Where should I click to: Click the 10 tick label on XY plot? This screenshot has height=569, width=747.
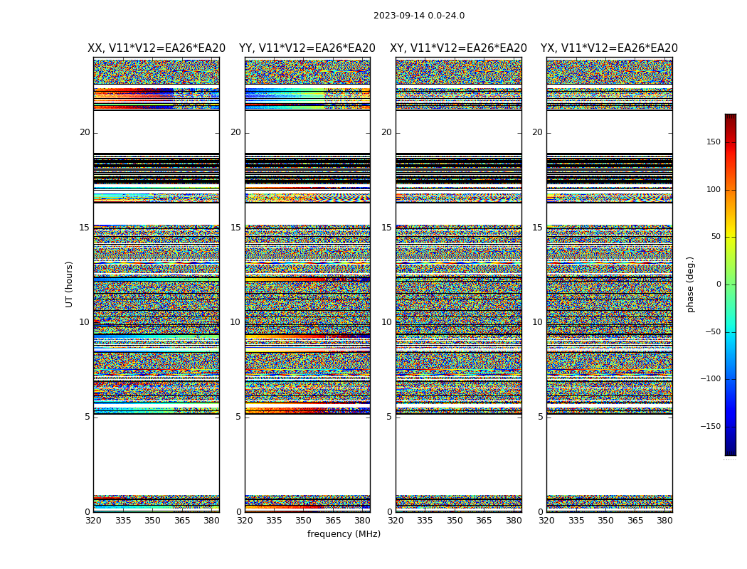(386, 322)
